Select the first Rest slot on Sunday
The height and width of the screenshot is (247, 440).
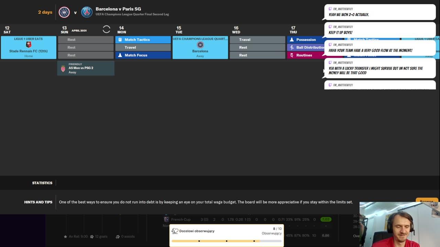pyautogui.click(x=86, y=40)
